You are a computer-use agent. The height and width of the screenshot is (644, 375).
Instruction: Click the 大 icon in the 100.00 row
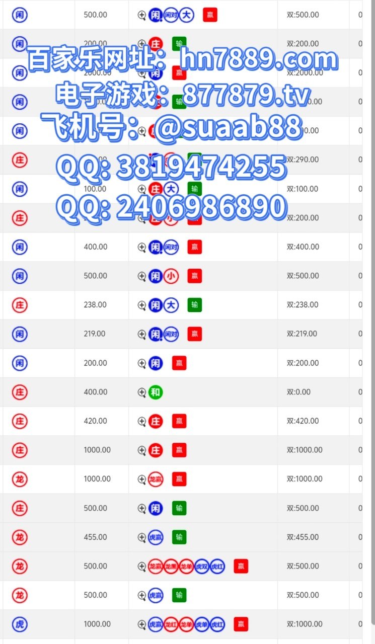(x=171, y=189)
